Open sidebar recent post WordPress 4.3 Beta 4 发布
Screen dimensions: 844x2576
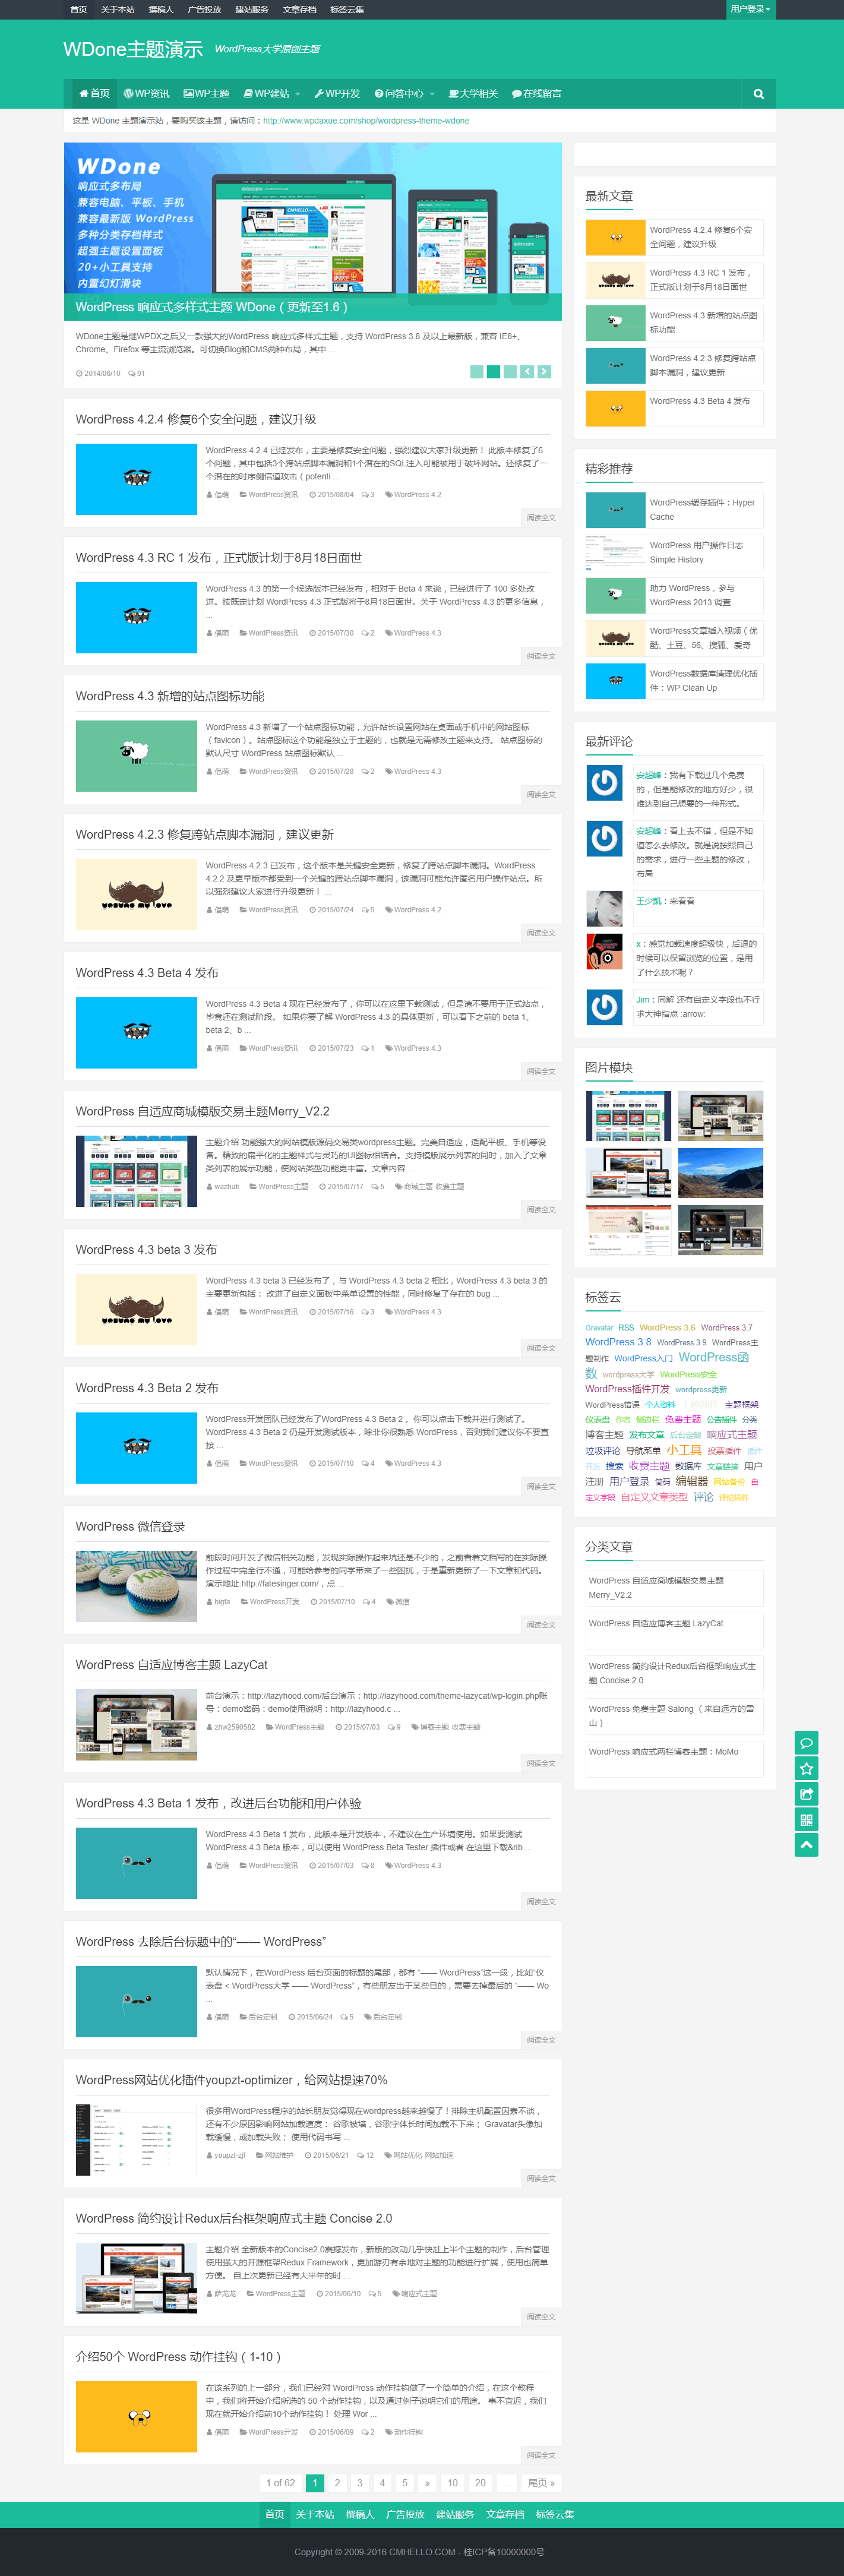point(699,401)
